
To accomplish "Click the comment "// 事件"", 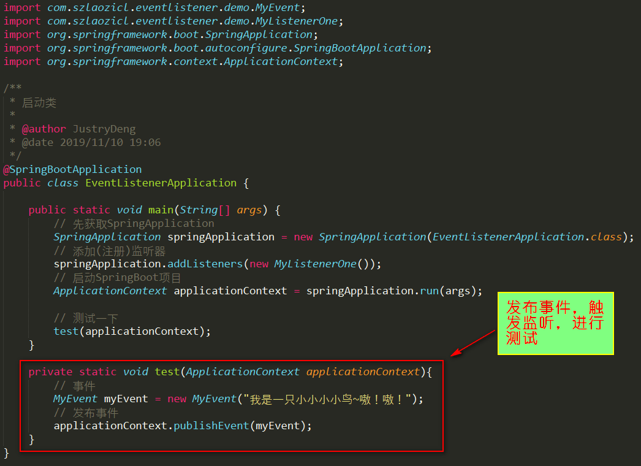I will (x=74, y=386).
